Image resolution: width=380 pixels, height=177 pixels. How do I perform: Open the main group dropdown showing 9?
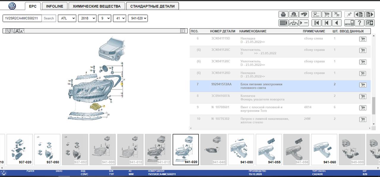point(105,18)
